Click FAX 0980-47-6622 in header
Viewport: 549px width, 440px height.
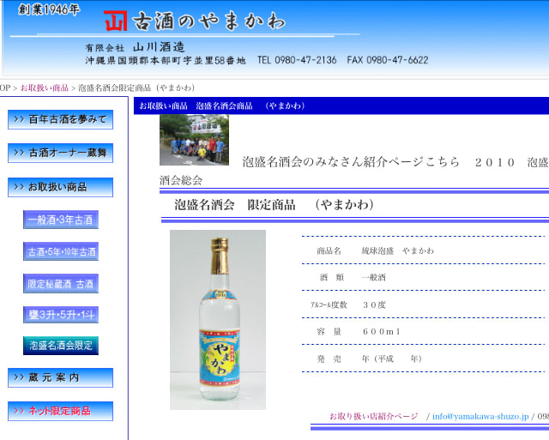tap(388, 60)
